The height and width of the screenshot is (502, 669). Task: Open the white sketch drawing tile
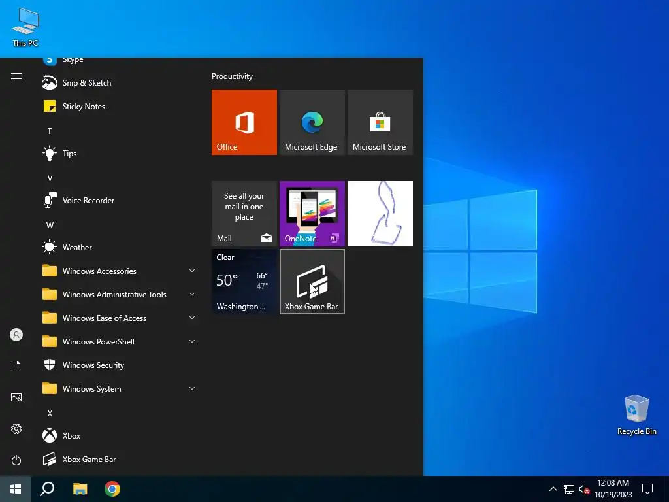(x=380, y=214)
